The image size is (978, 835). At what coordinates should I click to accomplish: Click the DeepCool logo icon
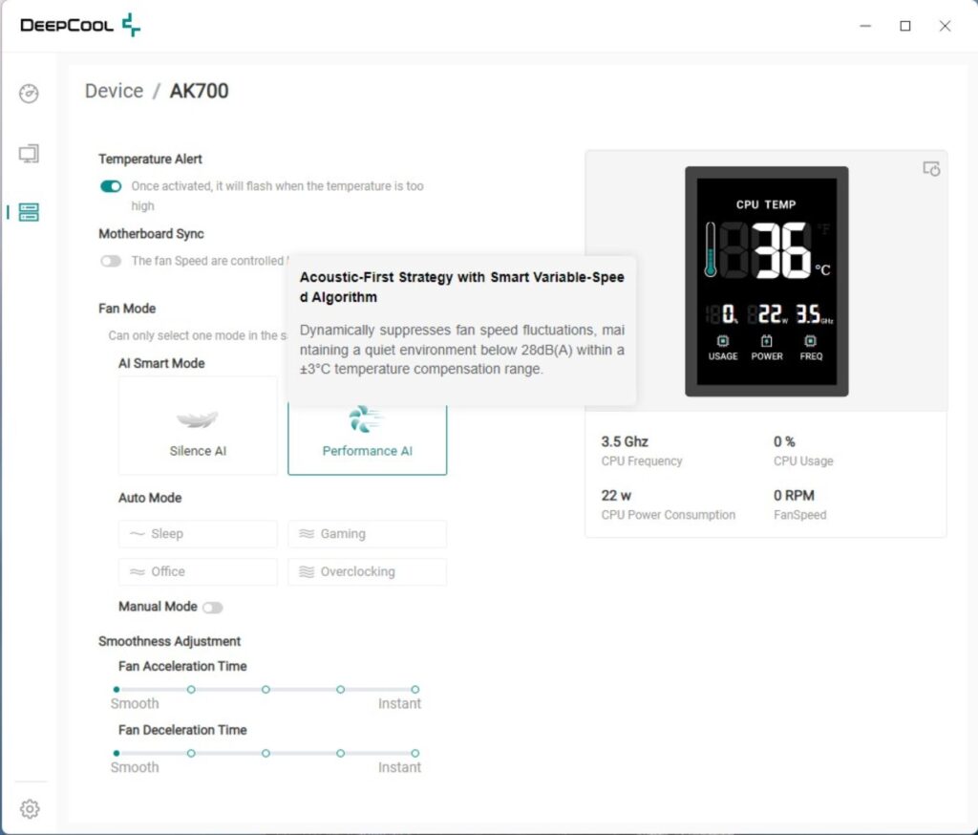pos(131,25)
